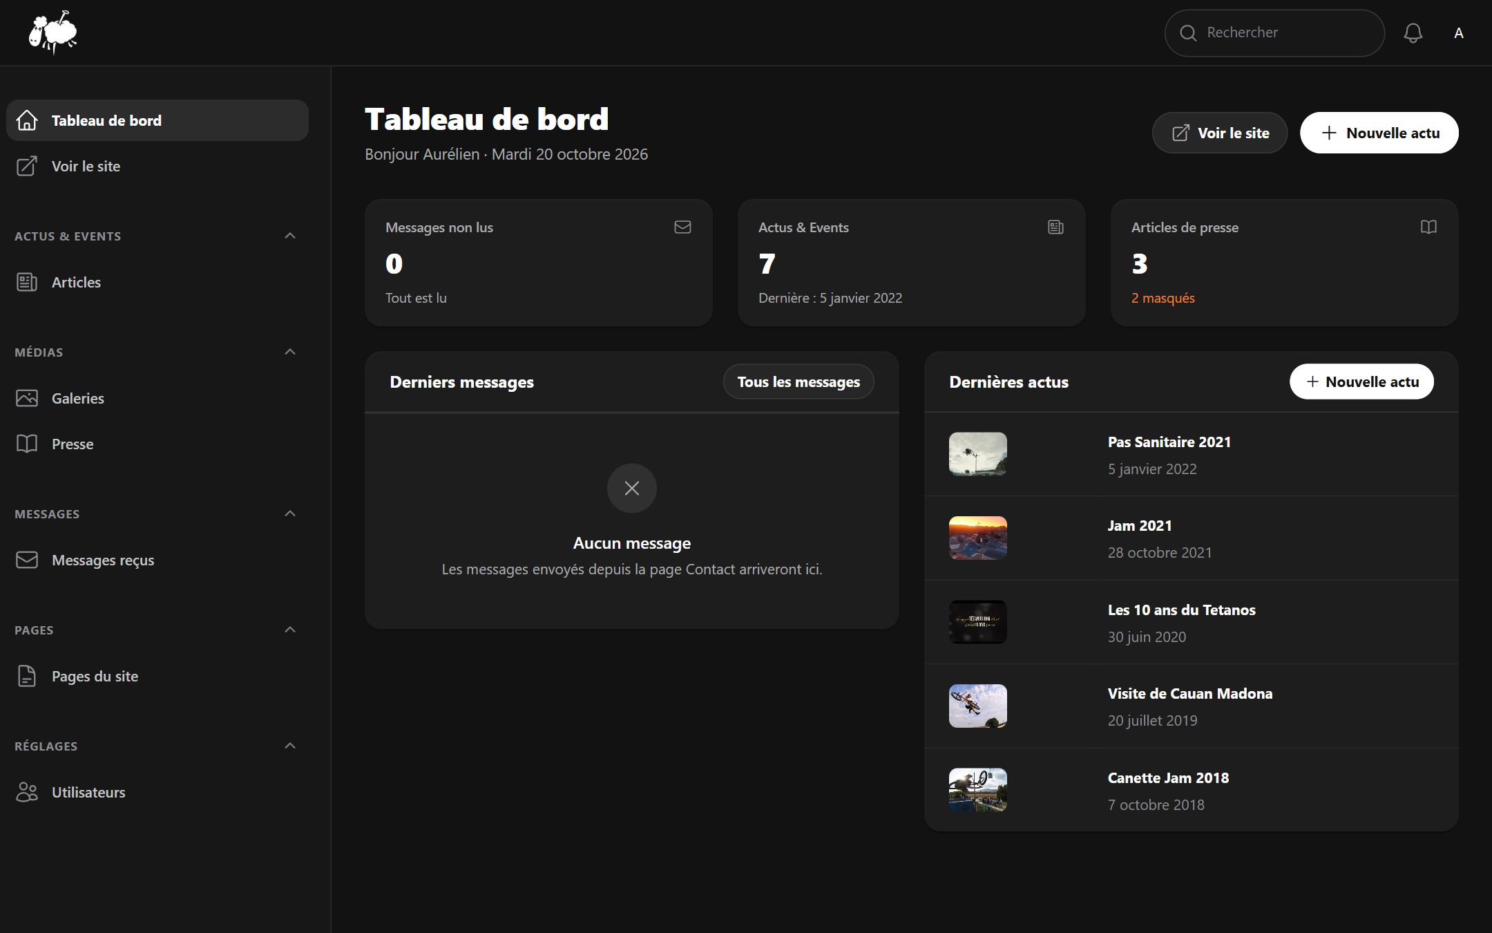1492x933 pixels.
Task: Click Nouvelle actu button in page header
Action: [x=1379, y=133]
